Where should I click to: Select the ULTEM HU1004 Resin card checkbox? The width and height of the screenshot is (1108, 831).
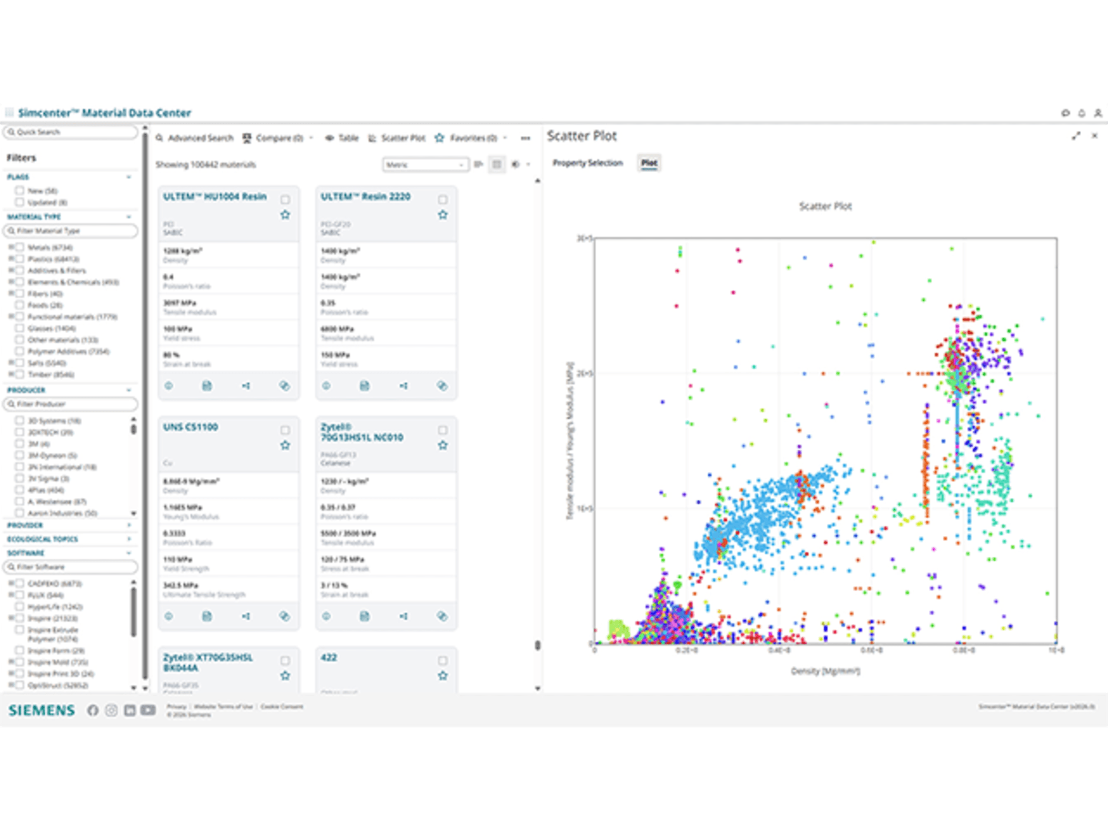pos(285,200)
